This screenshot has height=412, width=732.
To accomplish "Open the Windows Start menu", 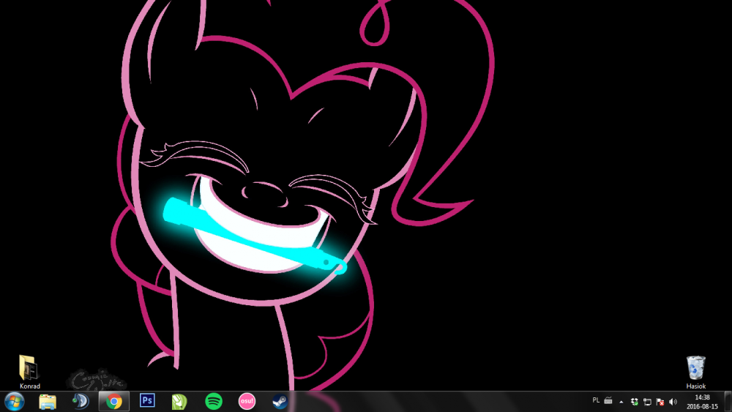I will point(14,401).
